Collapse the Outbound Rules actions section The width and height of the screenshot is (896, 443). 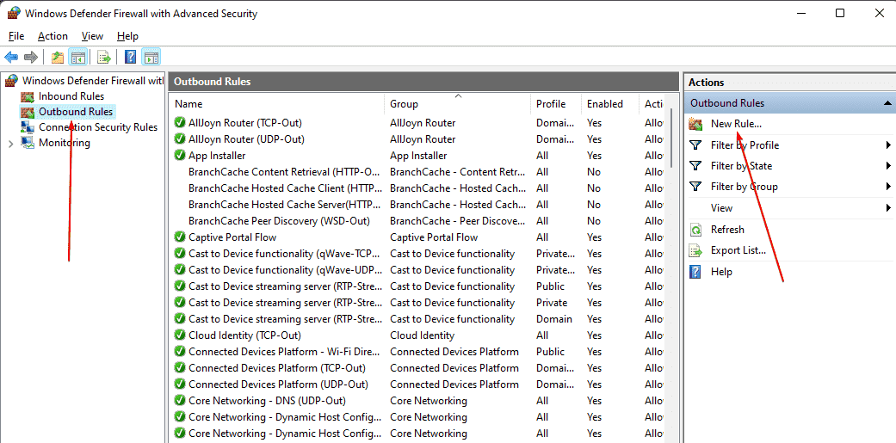887,103
